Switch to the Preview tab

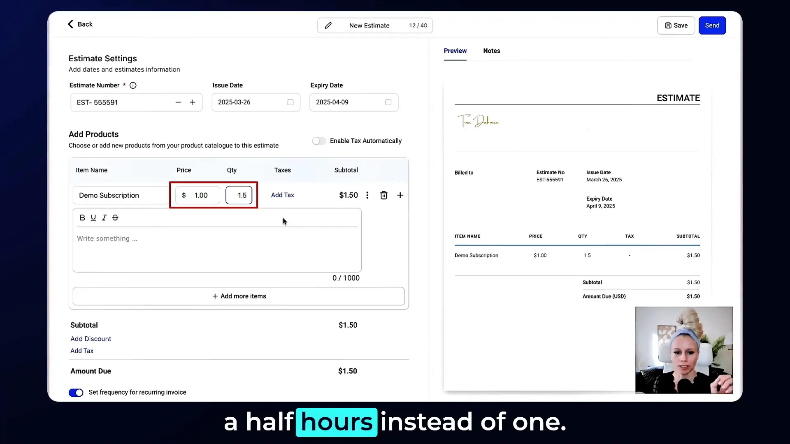click(x=455, y=51)
